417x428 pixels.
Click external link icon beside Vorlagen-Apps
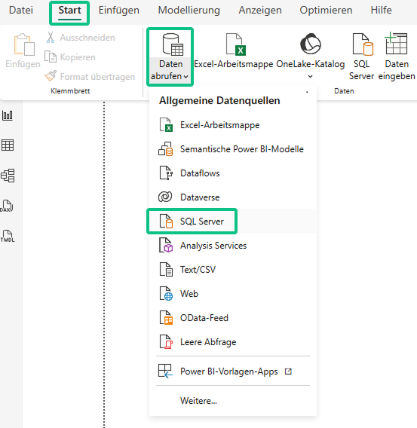tap(288, 371)
